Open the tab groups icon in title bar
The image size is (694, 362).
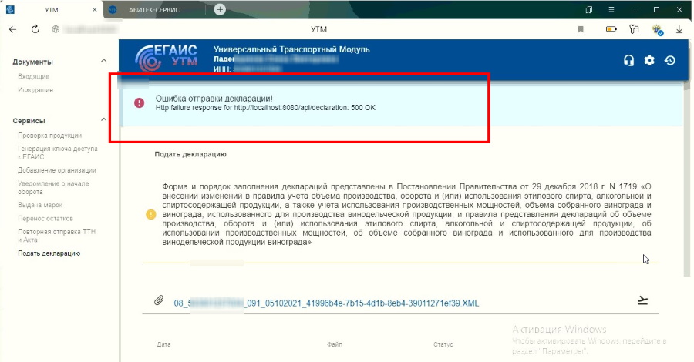pos(588,9)
